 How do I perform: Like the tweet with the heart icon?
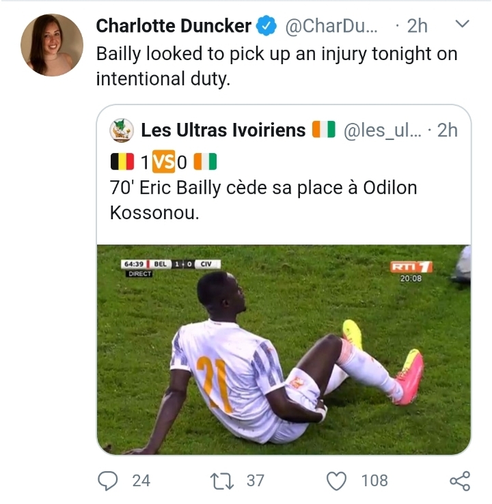[x=336, y=481]
